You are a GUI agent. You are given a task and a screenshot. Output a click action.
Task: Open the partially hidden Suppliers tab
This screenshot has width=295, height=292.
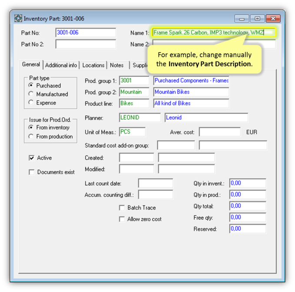point(140,65)
